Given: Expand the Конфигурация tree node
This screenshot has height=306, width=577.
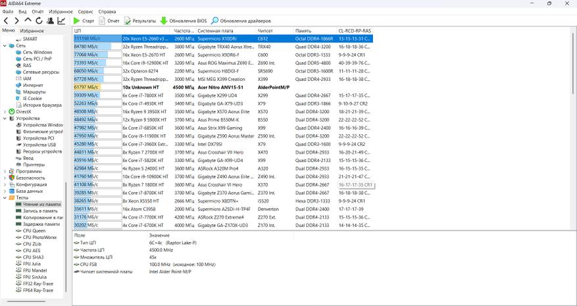Looking at the screenshot, I should 5,184.
